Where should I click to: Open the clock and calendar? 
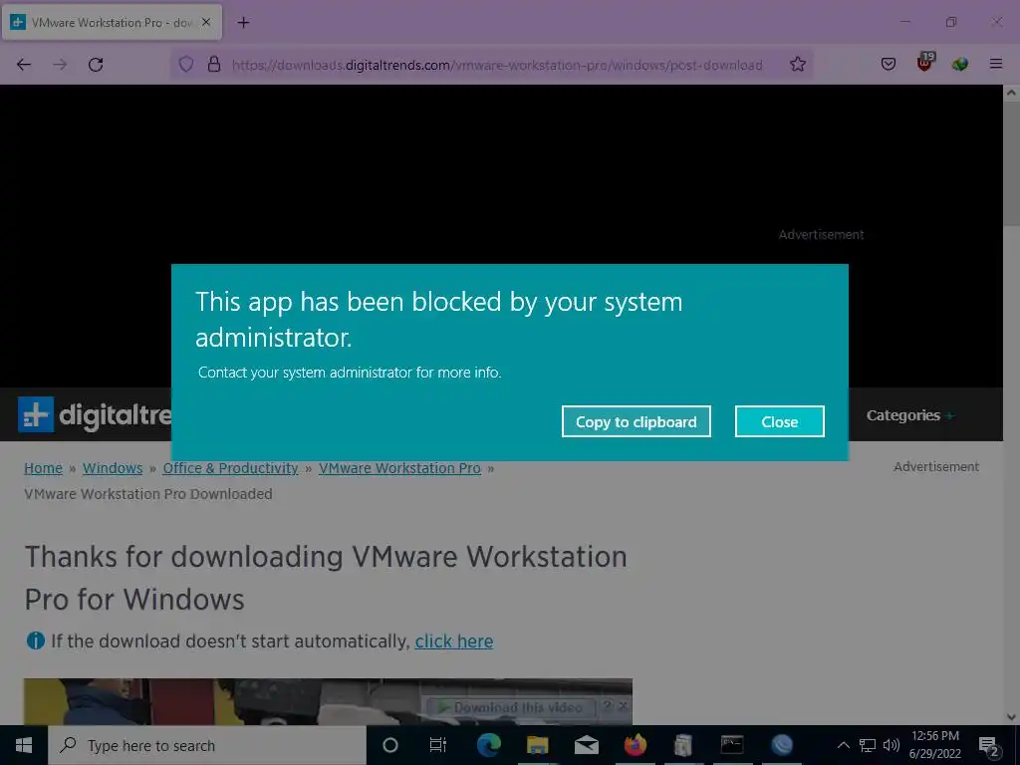point(934,745)
